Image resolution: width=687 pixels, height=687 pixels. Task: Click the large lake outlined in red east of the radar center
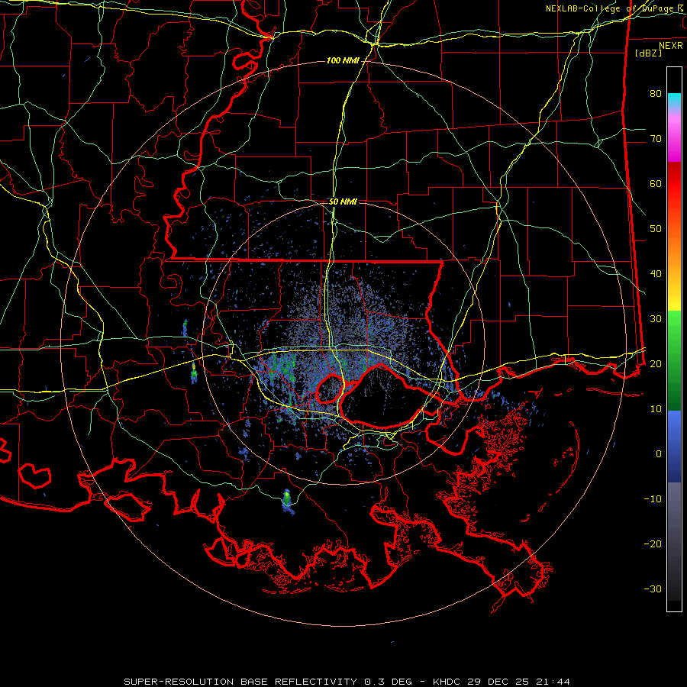point(382,395)
